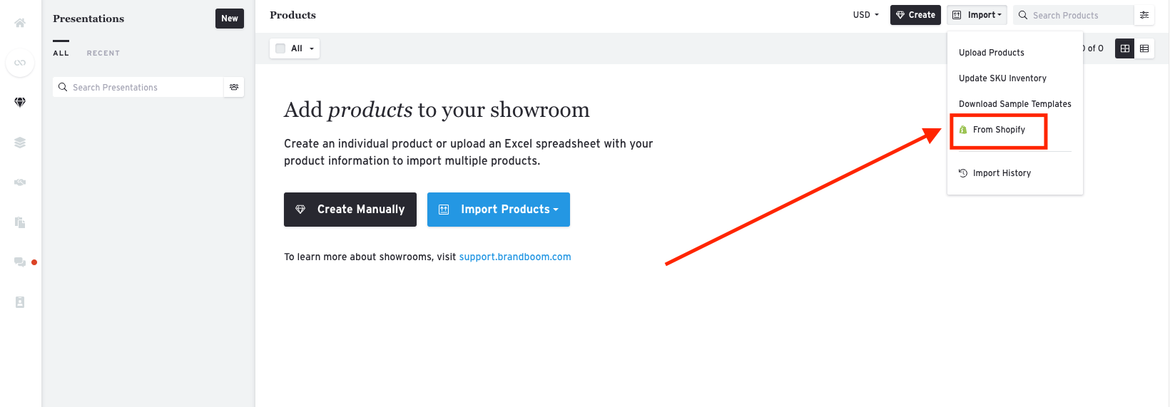
Task: Expand the blue Import Products dropdown
Action: point(498,210)
